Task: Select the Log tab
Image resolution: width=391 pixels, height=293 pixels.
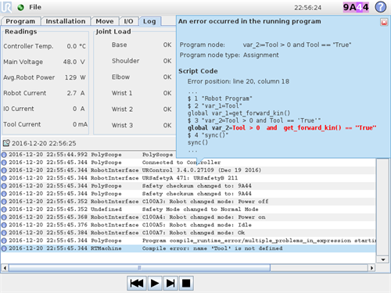Action: click(149, 21)
